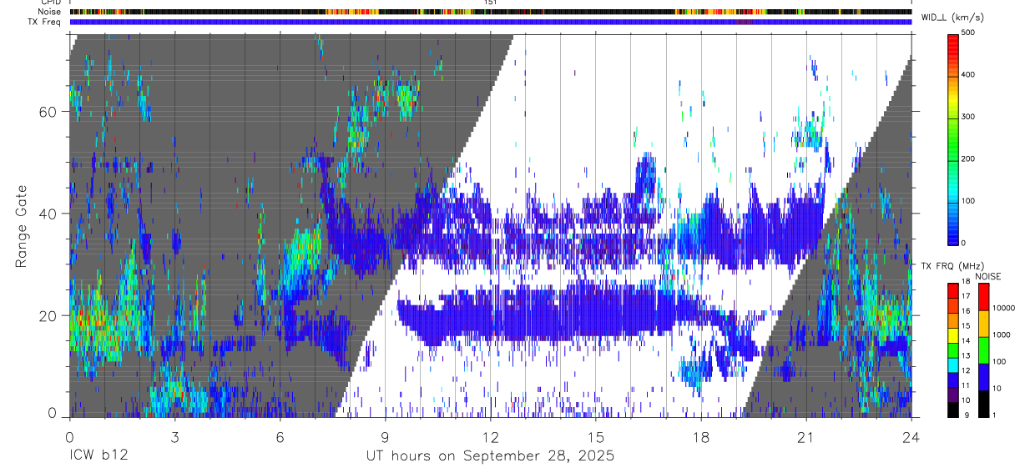Click the '400' value on width colorbar

969,75
